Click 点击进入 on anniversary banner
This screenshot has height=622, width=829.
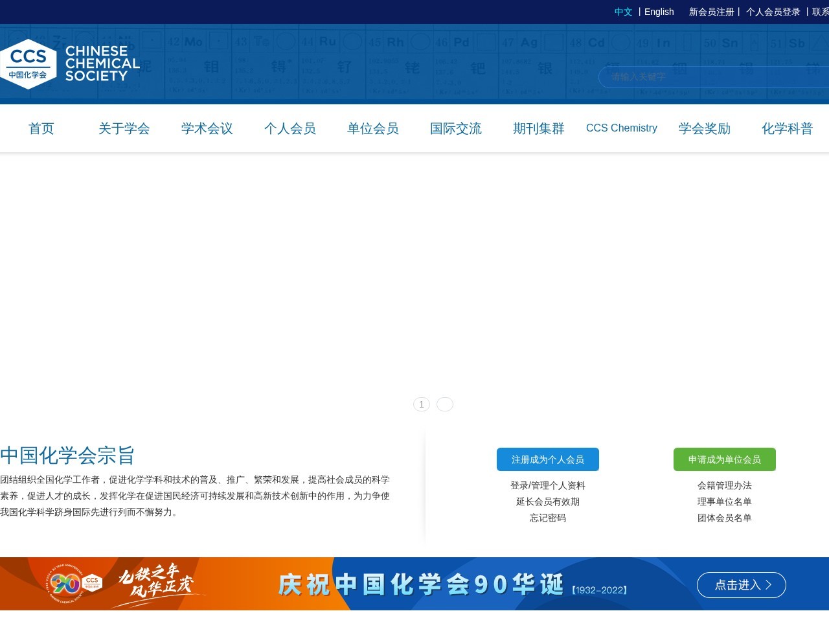741,584
